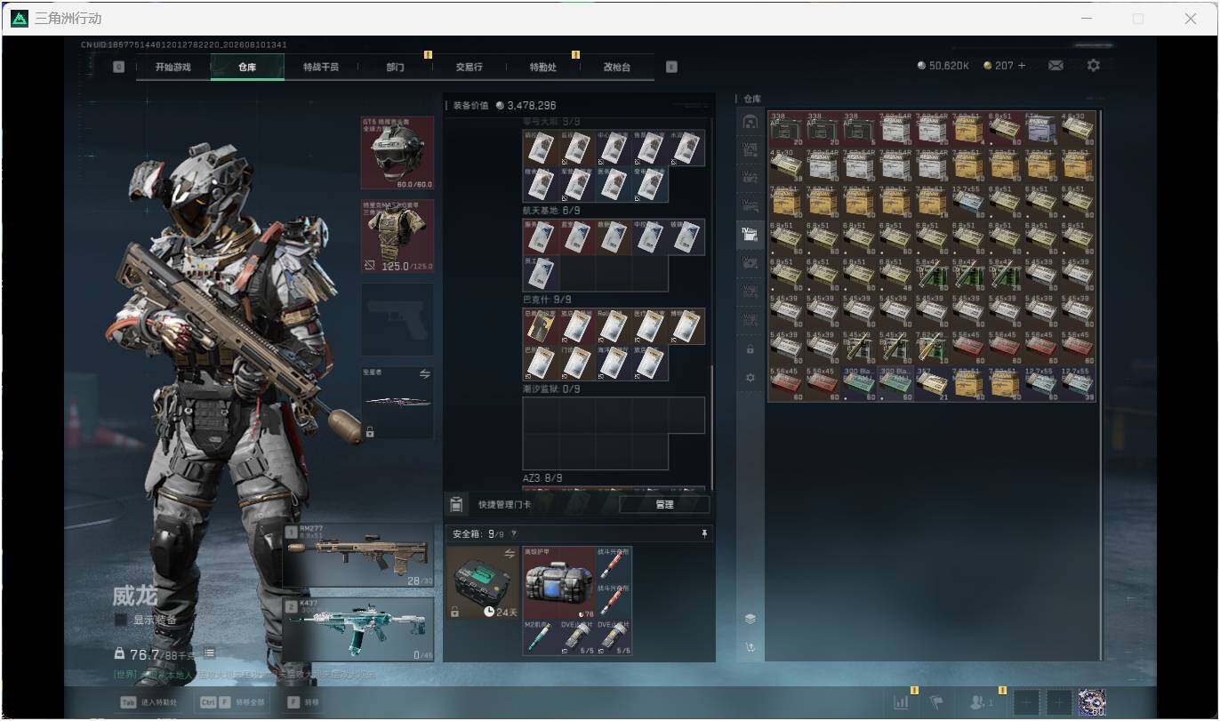Click the sort icon at the warehouse sidebar bottom
Screen dimensions: 1220x721
(x=750, y=647)
